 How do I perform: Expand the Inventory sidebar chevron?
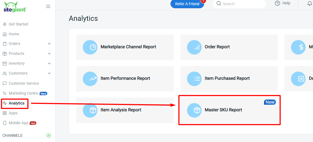tap(49, 64)
